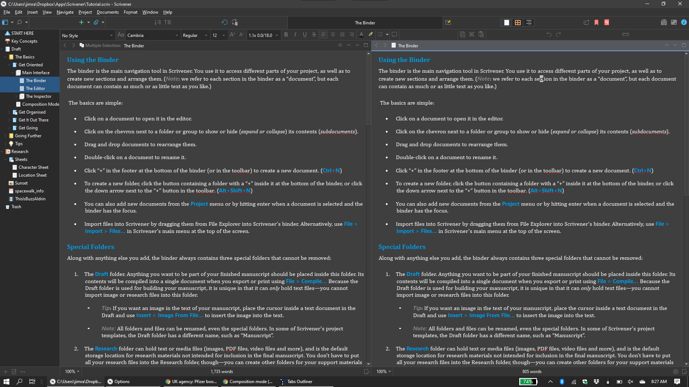Enter Composition Mode via toolbar icon
The width and height of the screenshot is (689, 387).
674,22
